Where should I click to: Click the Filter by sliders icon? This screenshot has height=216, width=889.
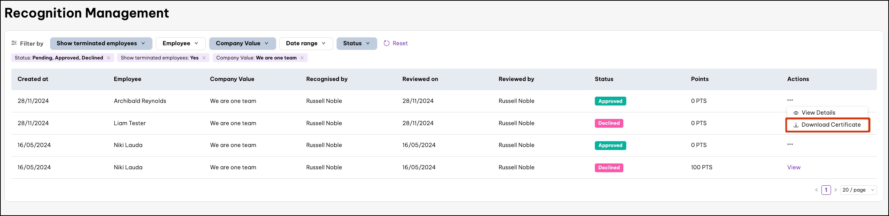pos(14,43)
